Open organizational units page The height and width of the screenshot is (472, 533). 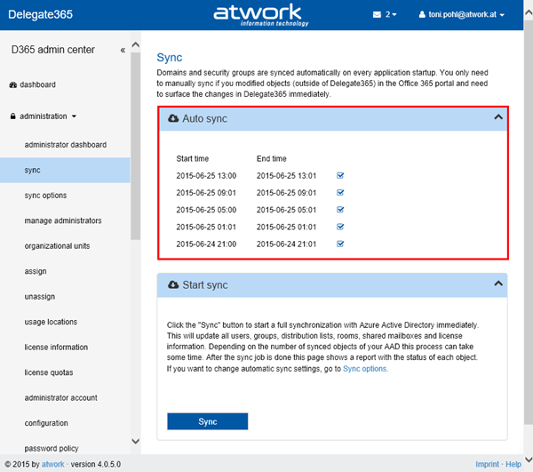click(57, 246)
